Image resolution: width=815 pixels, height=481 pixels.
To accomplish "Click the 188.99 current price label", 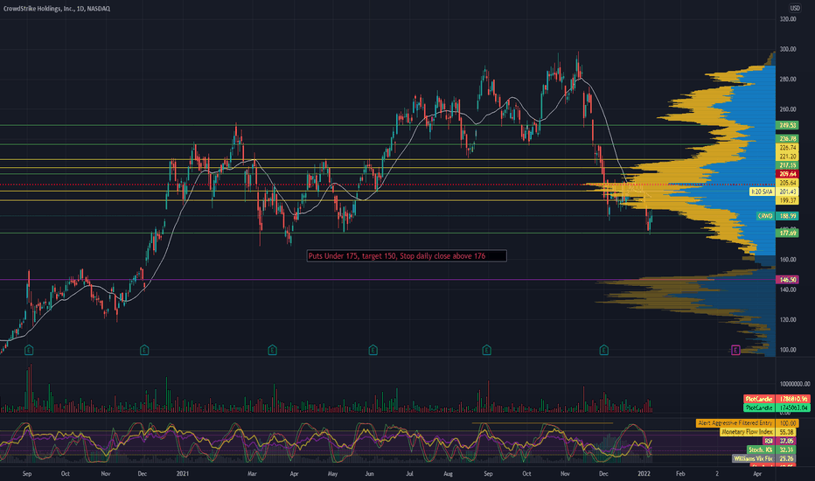I will (x=788, y=216).
